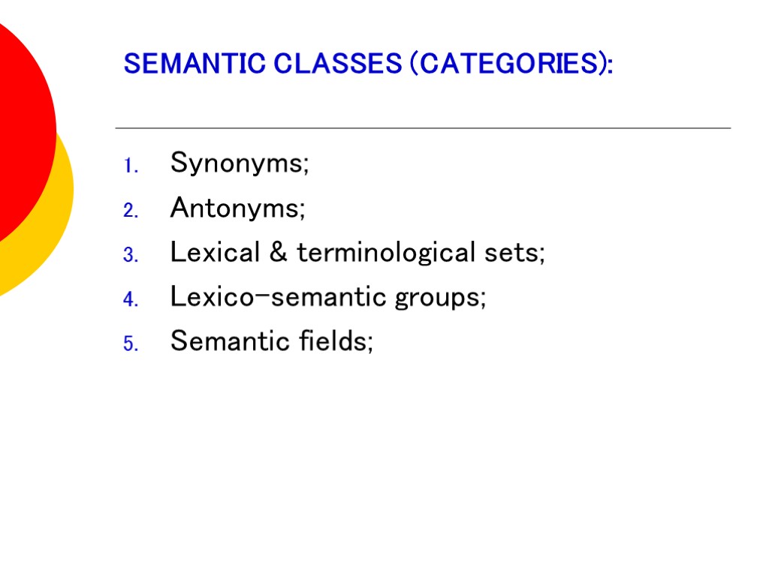
Task: Click the list number 1 marker
Action: click(x=128, y=166)
